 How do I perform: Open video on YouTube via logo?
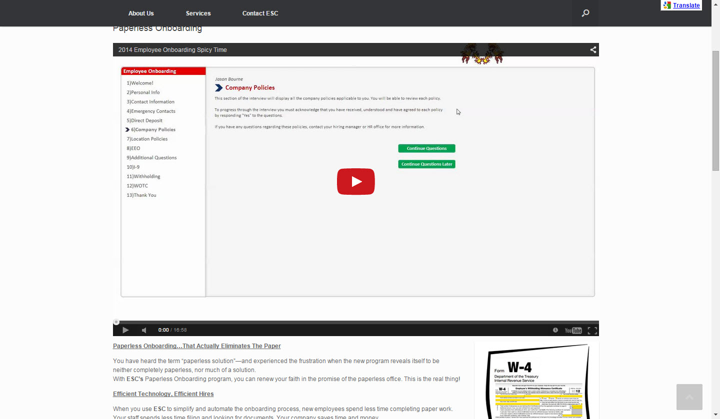click(x=573, y=330)
